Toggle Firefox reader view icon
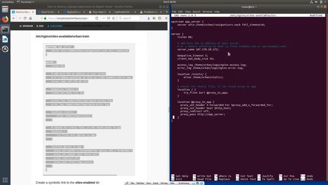This screenshot has height=185, width=328. click(x=97, y=18)
